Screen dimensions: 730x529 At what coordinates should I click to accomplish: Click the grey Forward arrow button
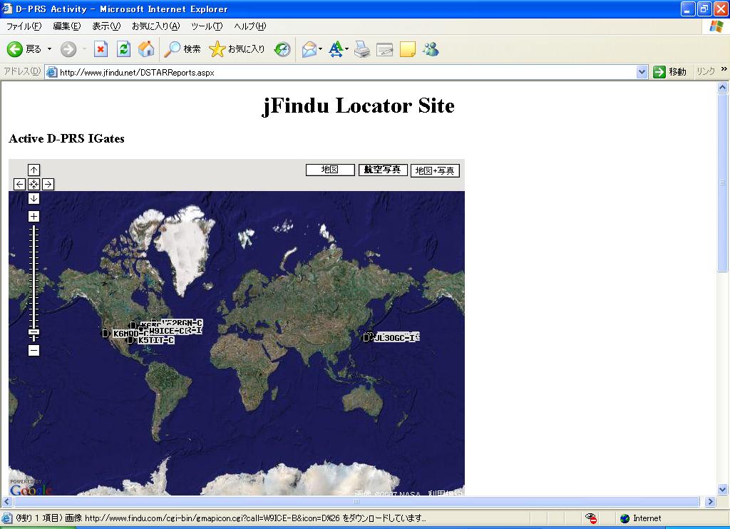click(x=68, y=49)
